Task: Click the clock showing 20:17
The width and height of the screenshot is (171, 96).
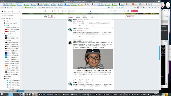Action: point(156,94)
